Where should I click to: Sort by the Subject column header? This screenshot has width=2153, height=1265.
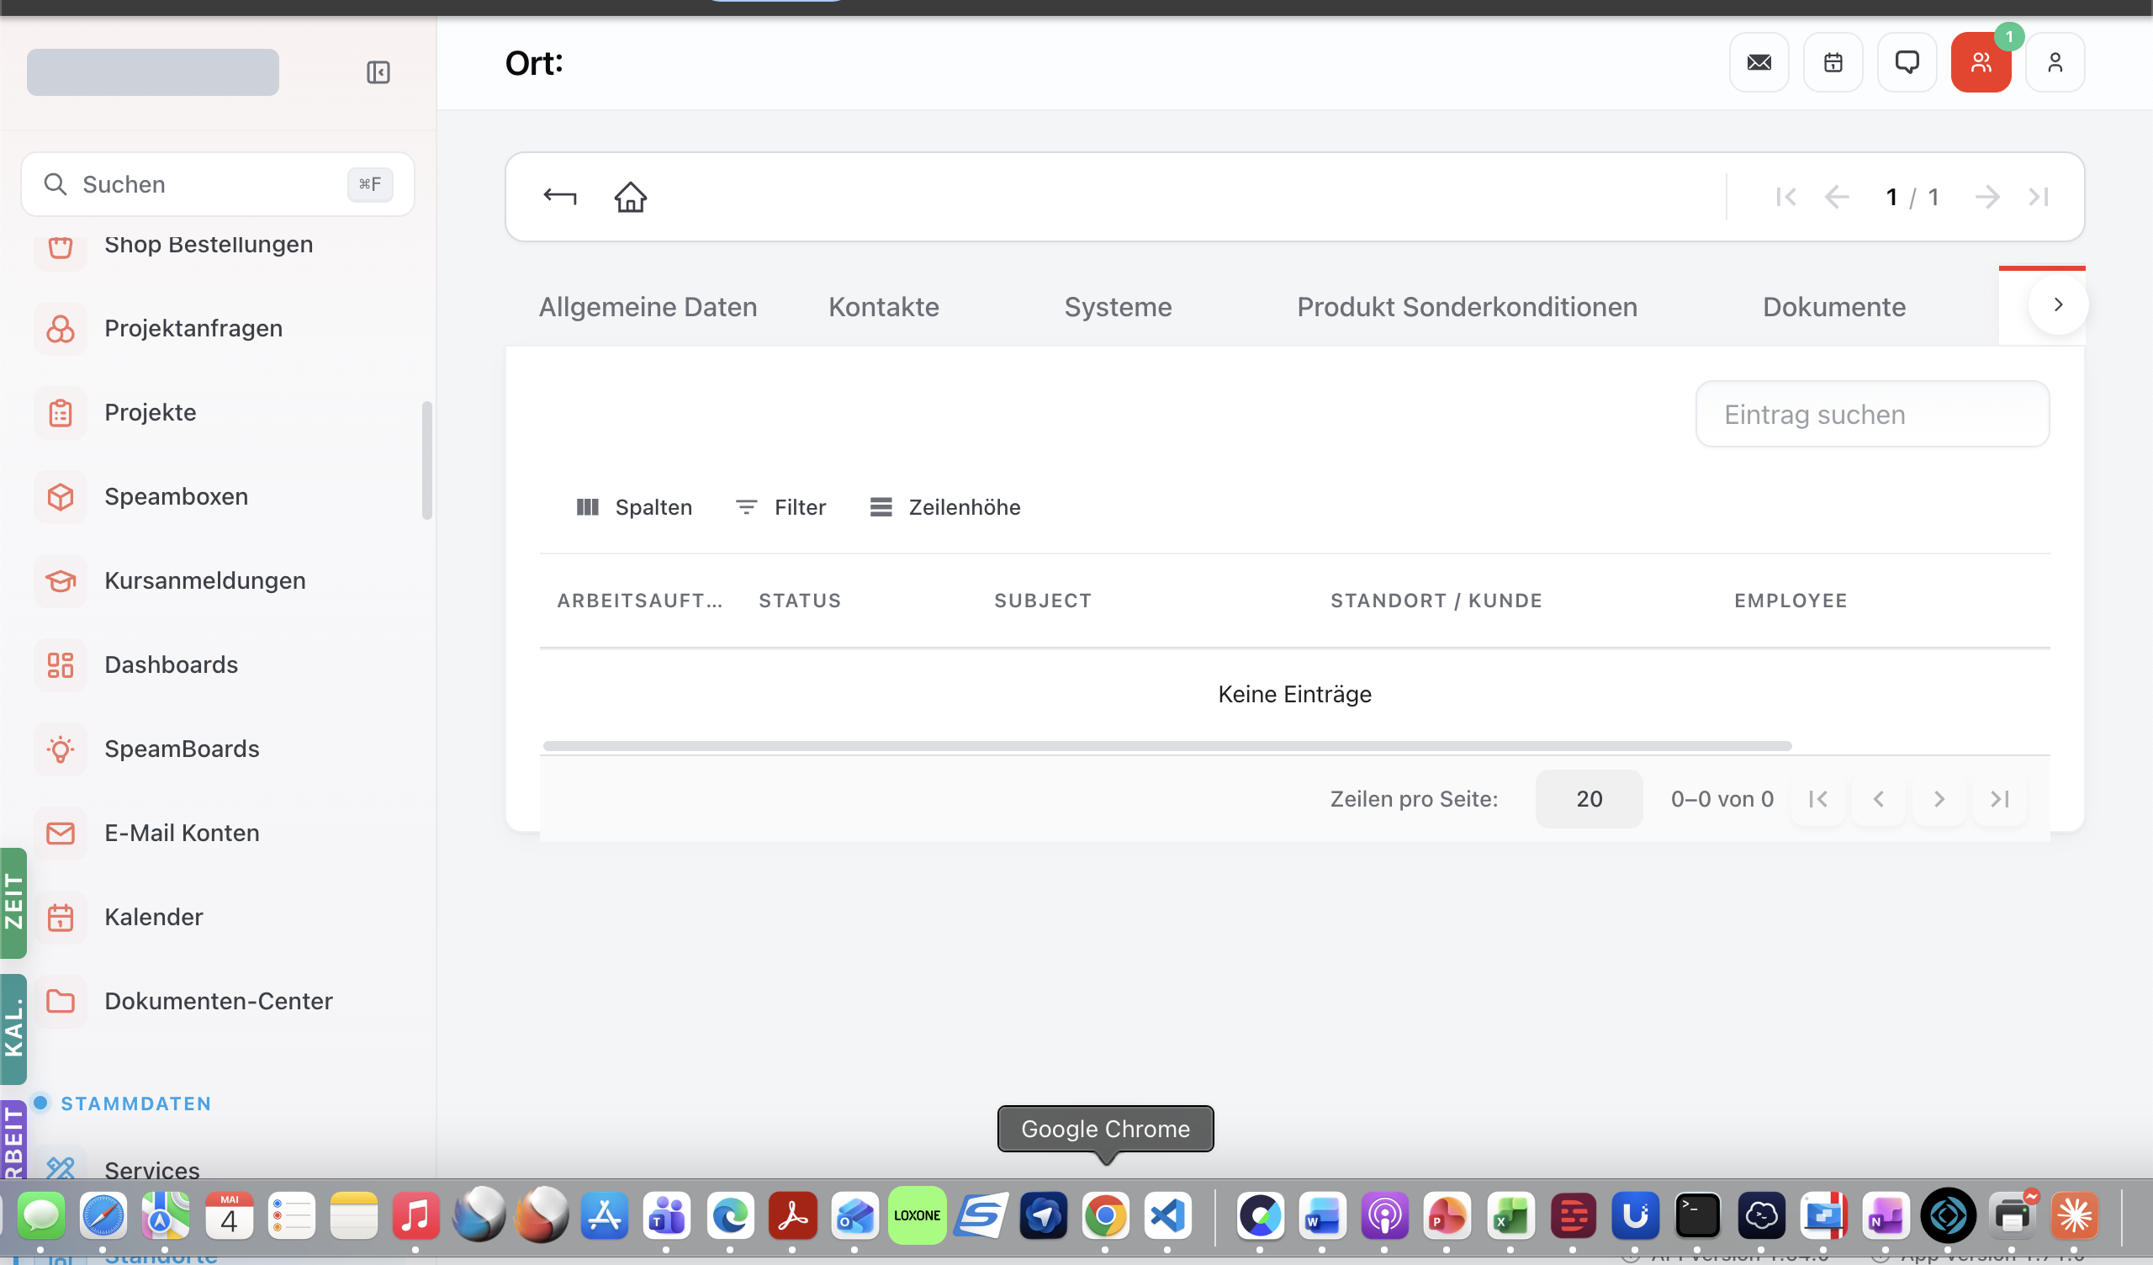[1042, 600]
